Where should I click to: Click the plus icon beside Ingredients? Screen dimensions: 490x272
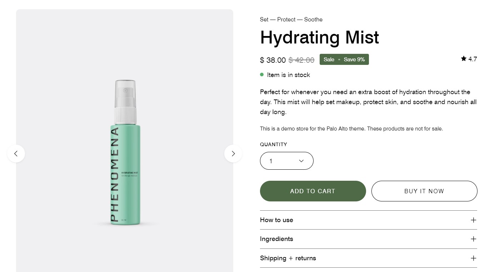(x=474, y=239)
